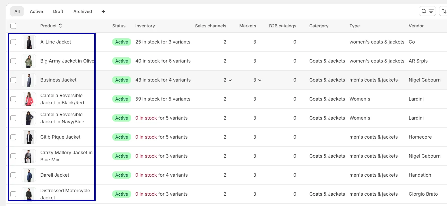Click '59 in stock for 5 variants'

click(x=163, y=99)
